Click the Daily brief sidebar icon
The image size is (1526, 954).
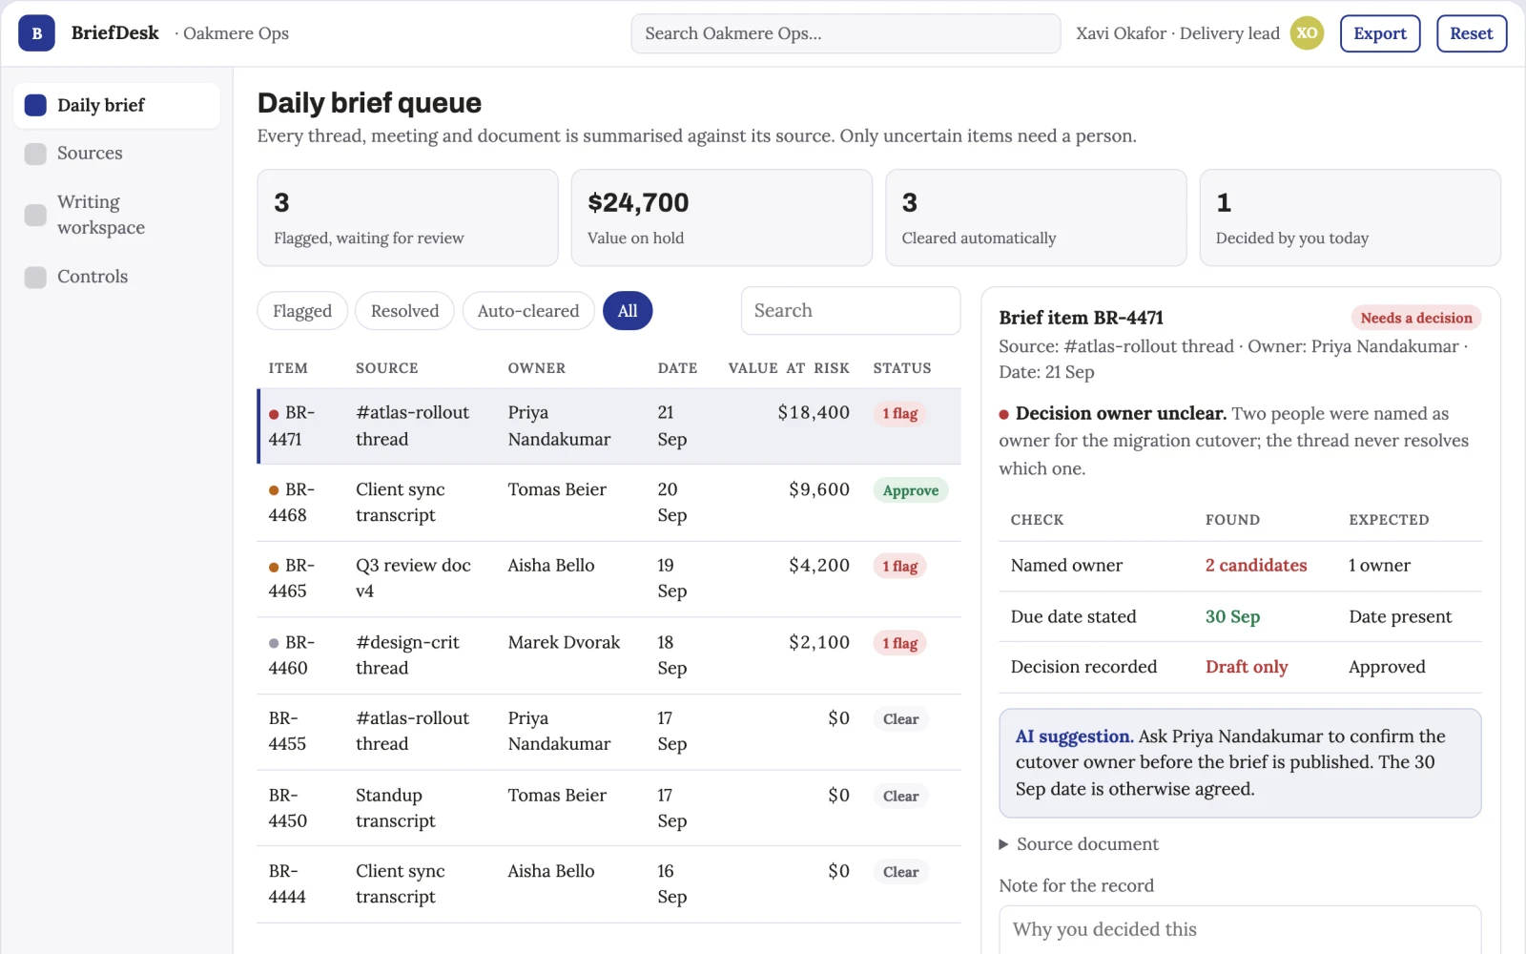point(35,105)
